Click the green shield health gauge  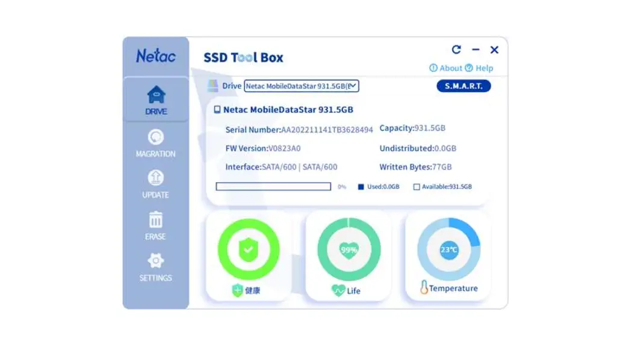coord(248,248)
